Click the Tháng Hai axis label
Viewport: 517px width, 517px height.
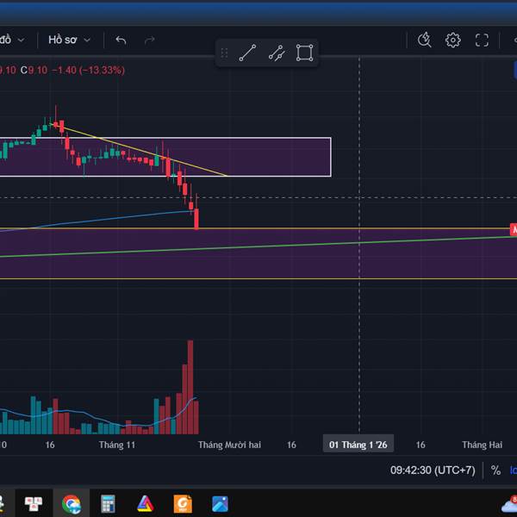[482, 445]
